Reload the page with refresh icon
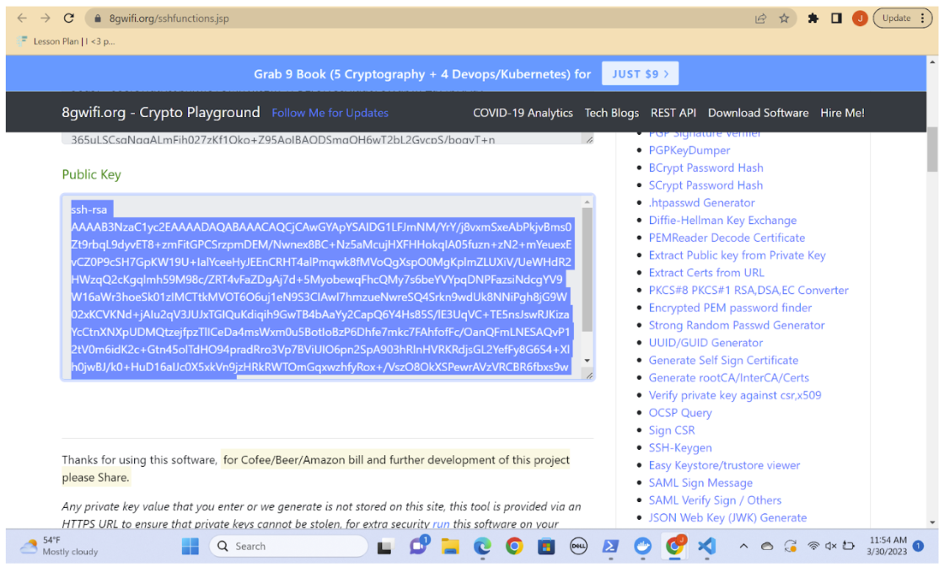Screen dimensions: 939x567 (69, 18)
